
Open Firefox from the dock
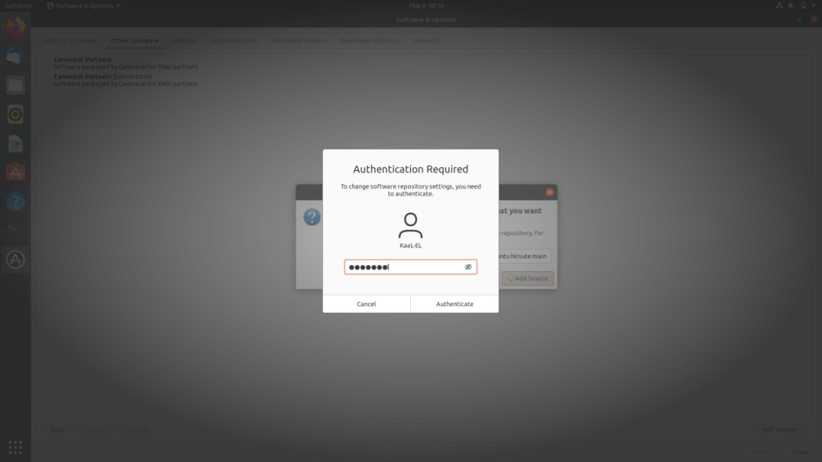pos(15,26)
